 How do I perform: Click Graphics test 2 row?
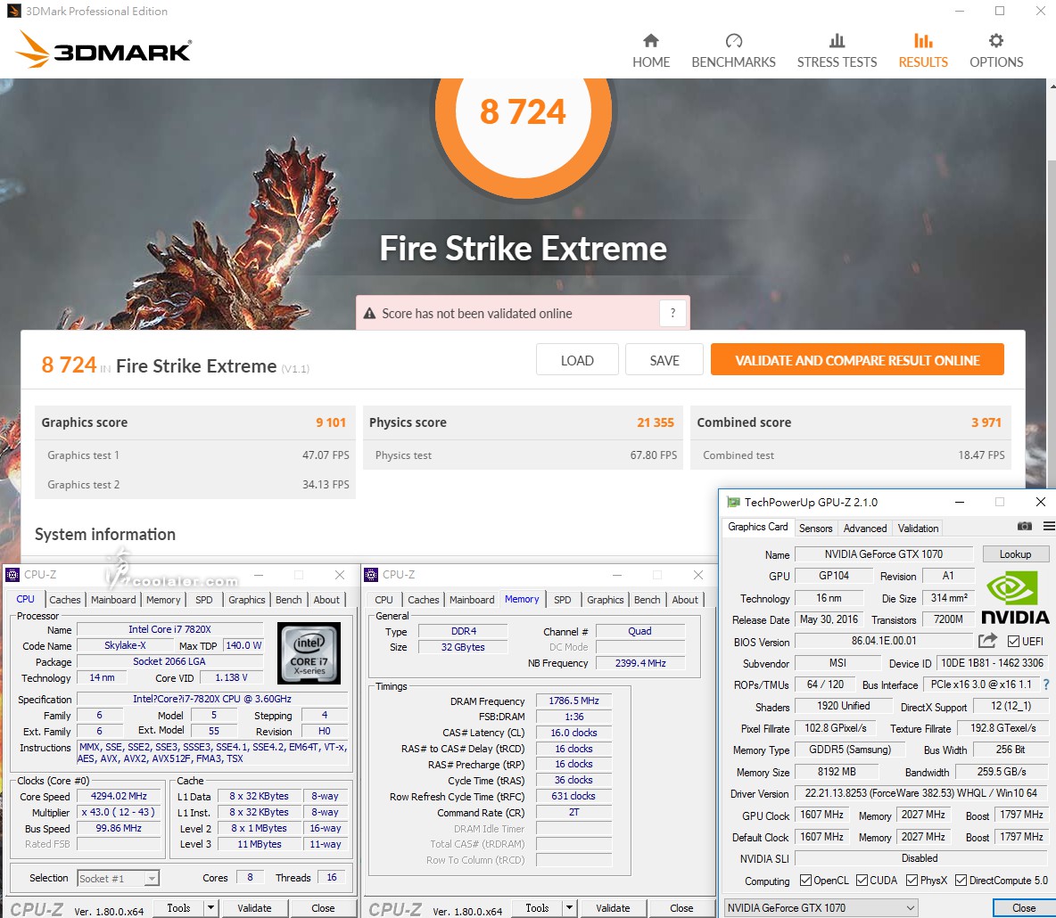[195, 485]
